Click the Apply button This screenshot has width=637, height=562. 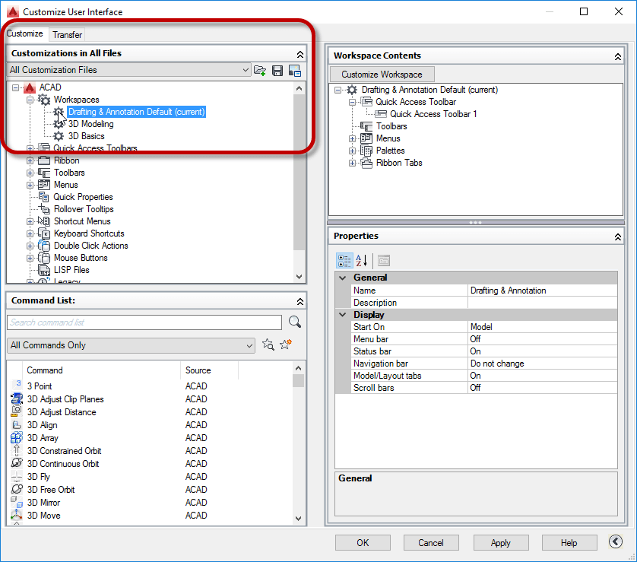tap(501, 542)
